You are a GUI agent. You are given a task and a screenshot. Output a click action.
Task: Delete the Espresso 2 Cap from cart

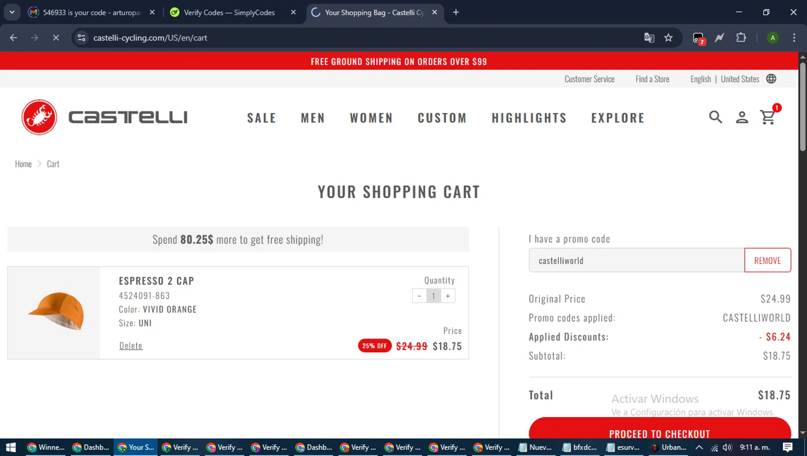(x=131, y=346)
